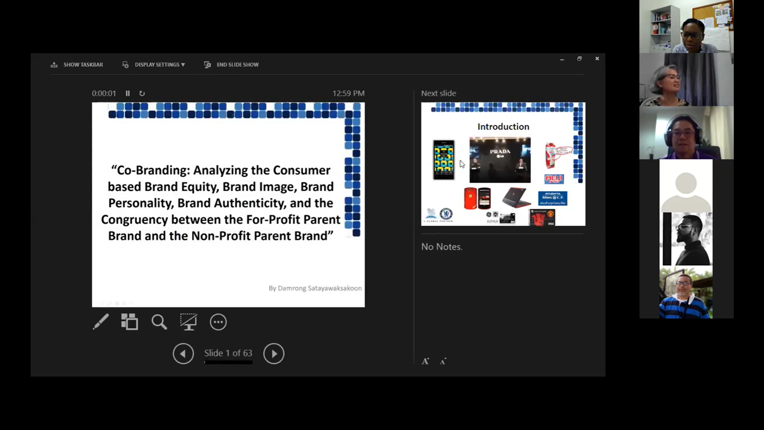Activate the zoom into slide magnifier

click(159, 322)
